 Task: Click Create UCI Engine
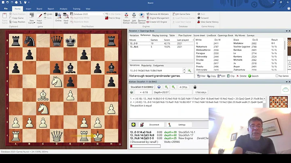[157, 22]
